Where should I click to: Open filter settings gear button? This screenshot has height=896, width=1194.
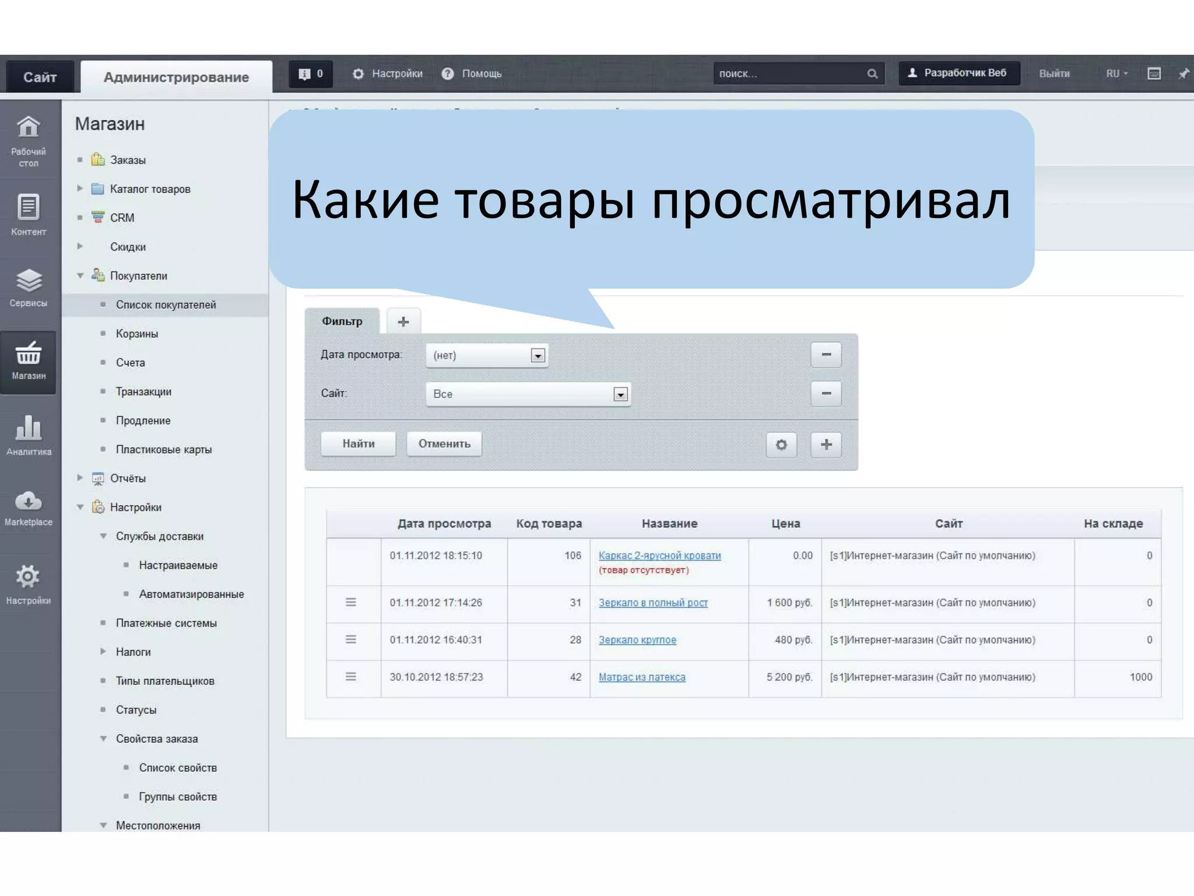[x=781, y=444]
